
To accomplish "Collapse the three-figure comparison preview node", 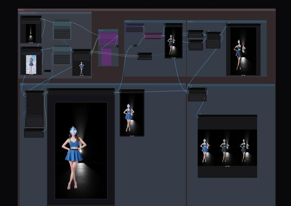I will pyautogui.click(x=199, y=116).
